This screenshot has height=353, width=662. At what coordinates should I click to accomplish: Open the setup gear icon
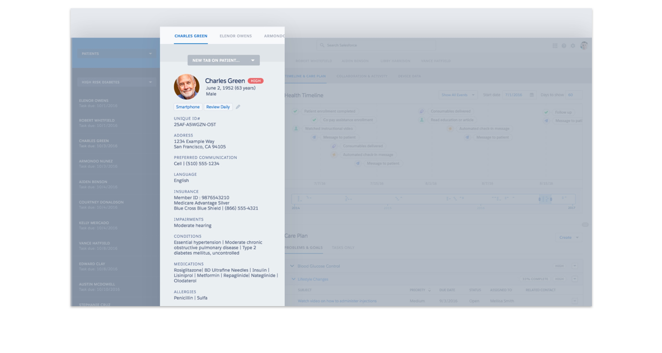573,46
